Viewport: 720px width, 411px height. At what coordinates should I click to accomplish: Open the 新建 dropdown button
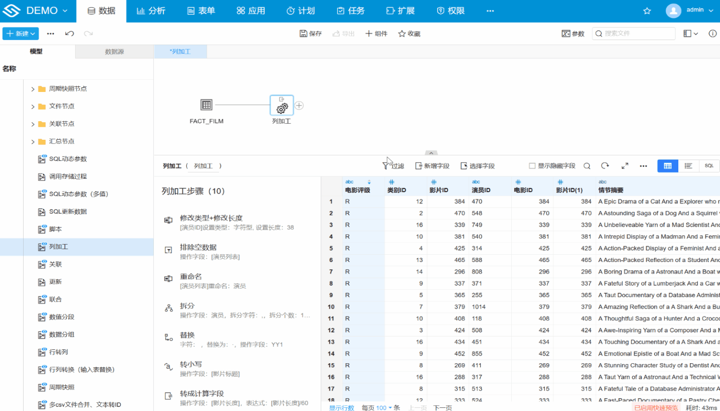(x=21, y=33)
